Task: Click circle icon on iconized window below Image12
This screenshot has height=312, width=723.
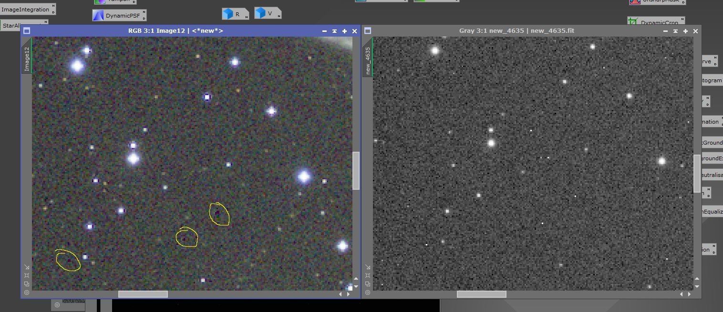Action: pos(57,305)
